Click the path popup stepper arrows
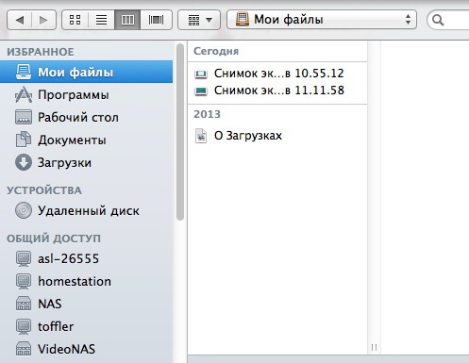Screen dimensions: 469x363 408,20
